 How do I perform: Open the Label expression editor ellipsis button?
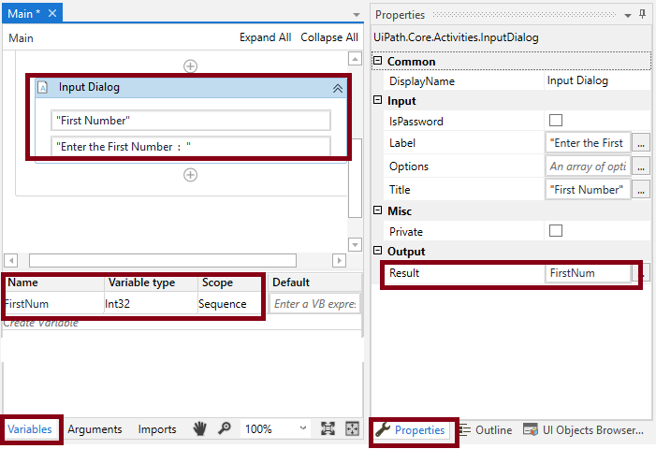pyautogui.click(x=641, y=143)
